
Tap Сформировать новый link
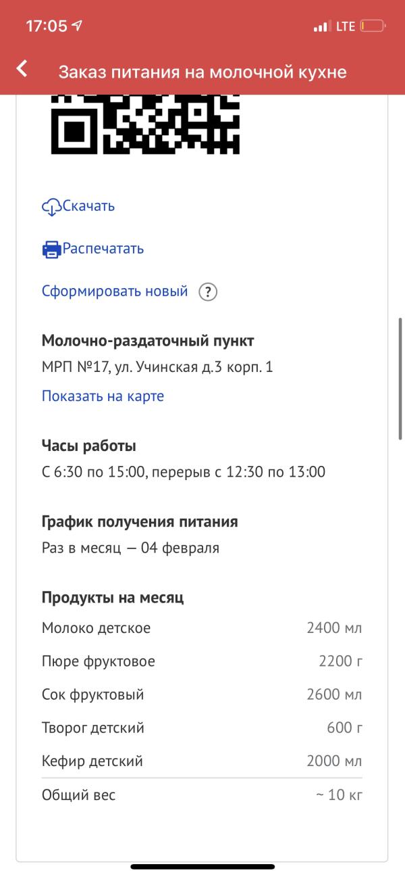pyautogui.click(x=115, y=291)
